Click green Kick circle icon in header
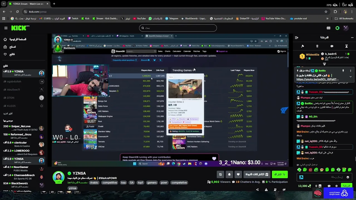This screenshot has height=200, width=356. coord(337,28)
